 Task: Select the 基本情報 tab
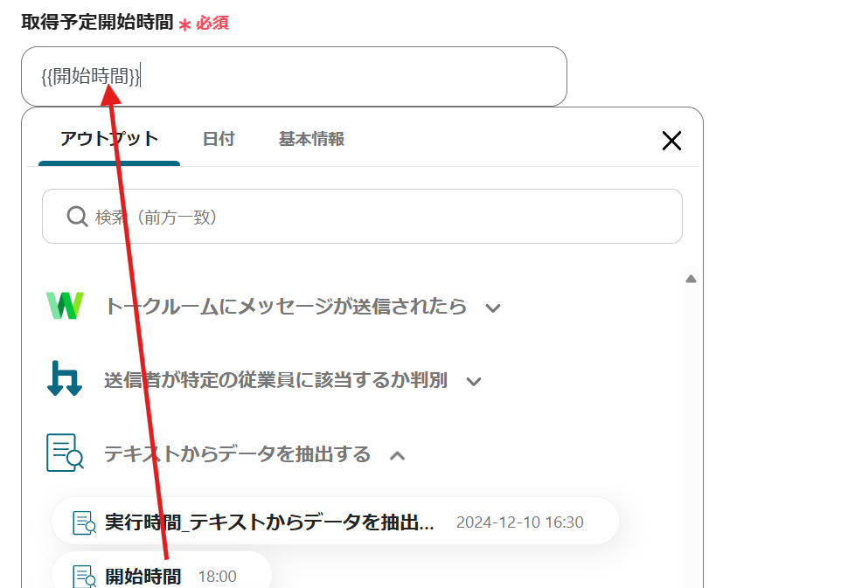tap(312, 139)
